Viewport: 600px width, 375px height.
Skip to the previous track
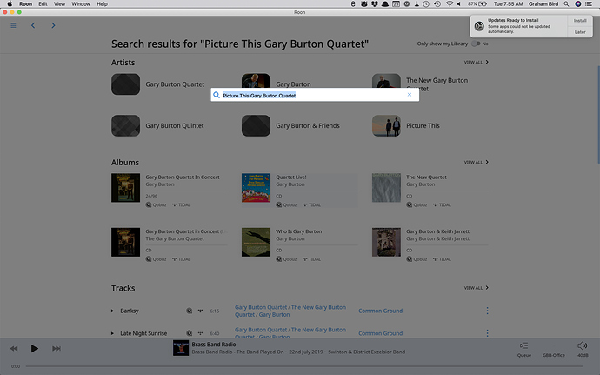coord(13,348)
